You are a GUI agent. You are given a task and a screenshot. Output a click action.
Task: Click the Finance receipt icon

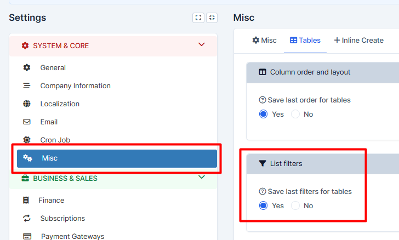pos(26,201)
